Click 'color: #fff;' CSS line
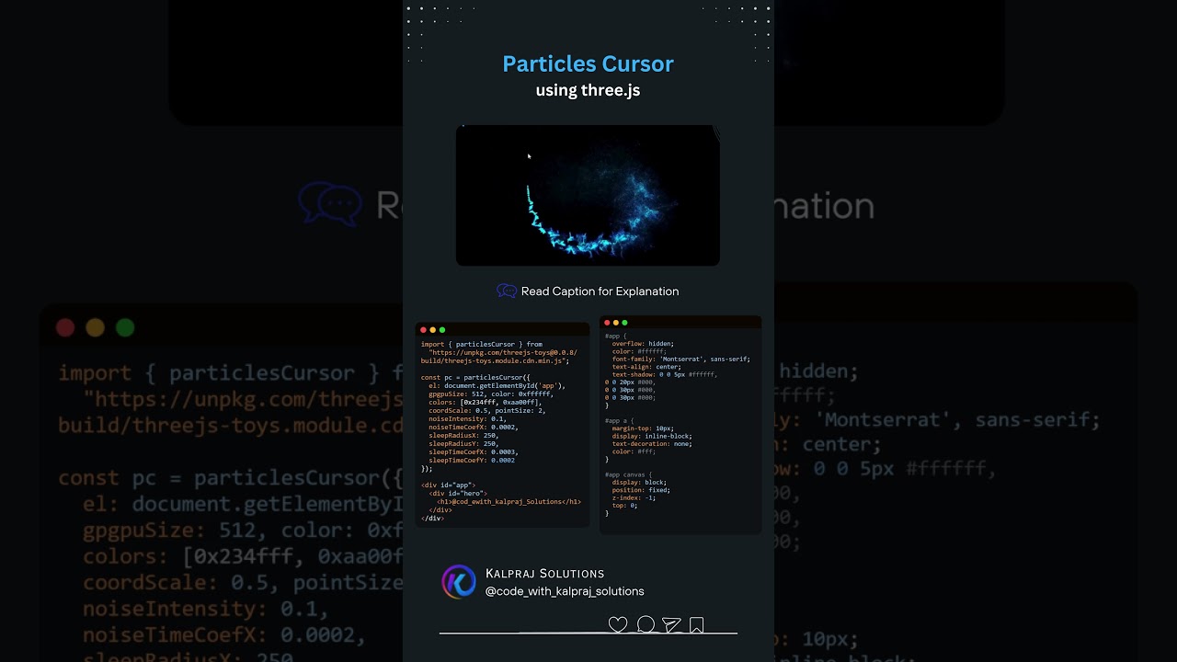The width and height of the screenshot is (1177, 662). (x=634, y=451)
